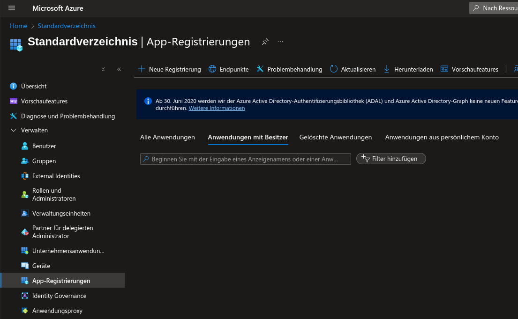Click the download arrow icon

point(387,69)
